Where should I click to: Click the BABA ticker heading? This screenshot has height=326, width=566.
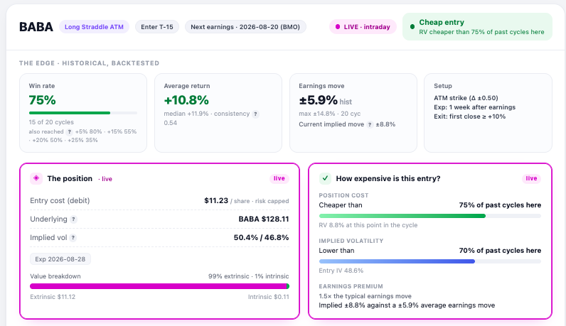[36, 27]
